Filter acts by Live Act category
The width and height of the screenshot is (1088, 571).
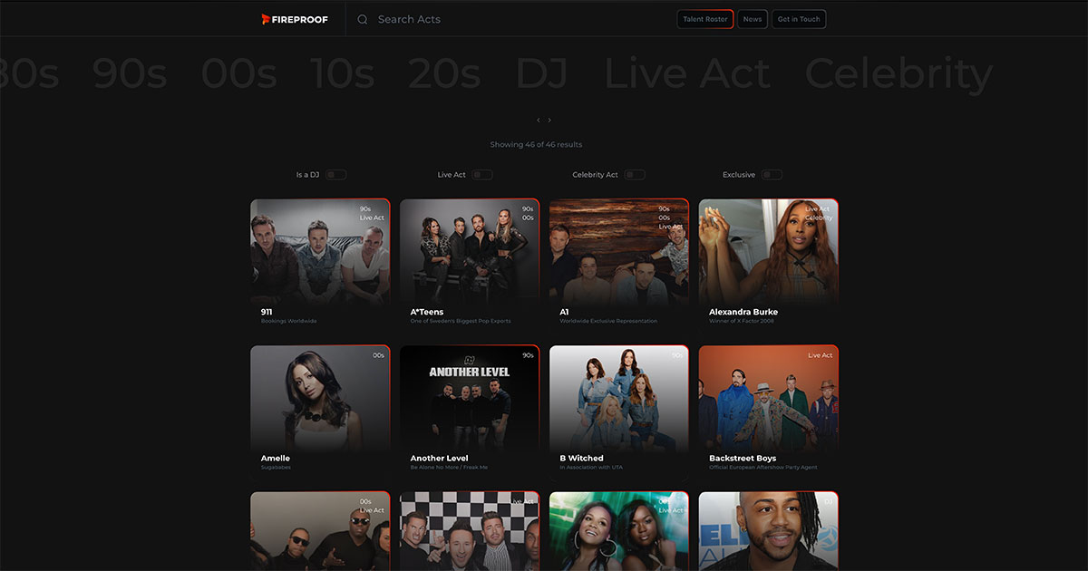(687, 73)
